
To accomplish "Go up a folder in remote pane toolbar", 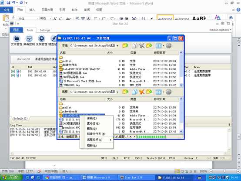I will 125,92.
